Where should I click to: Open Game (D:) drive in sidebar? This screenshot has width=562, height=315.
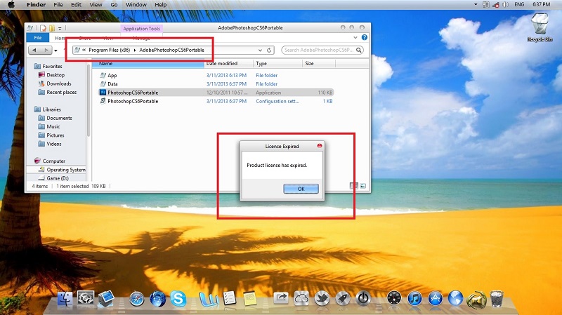[x=53, y=178]
